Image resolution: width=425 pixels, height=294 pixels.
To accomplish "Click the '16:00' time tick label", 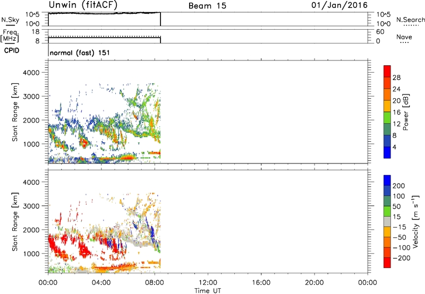I will (261, 283).
